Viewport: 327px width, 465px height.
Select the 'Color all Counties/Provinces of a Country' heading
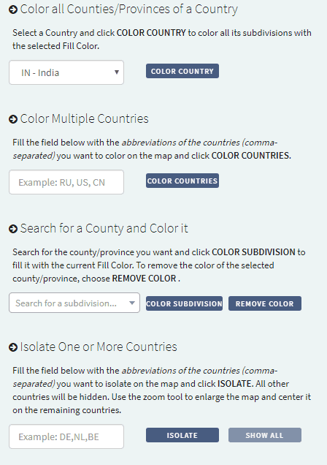coord(128,10)
